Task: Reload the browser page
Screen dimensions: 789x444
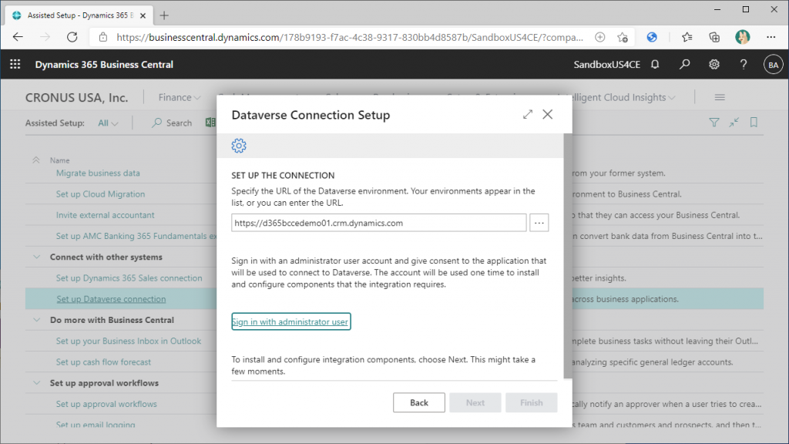Action: 72,37
